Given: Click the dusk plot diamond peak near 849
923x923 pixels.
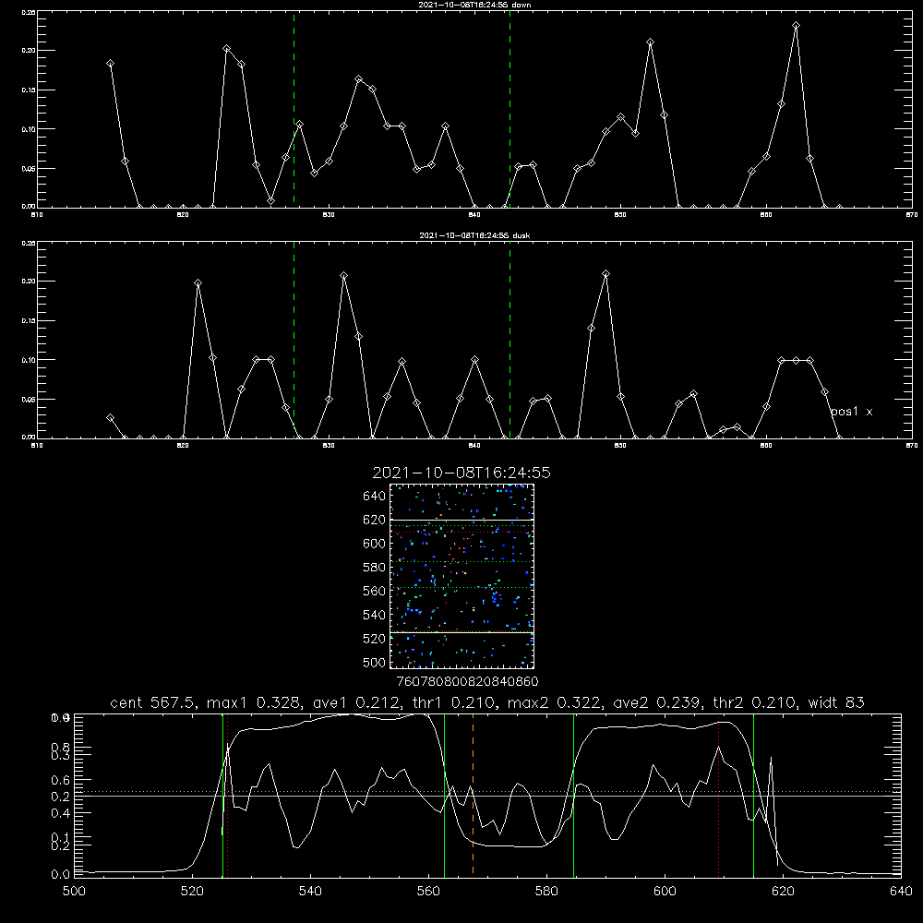Looking at the screenshot, I should (605, 274).
